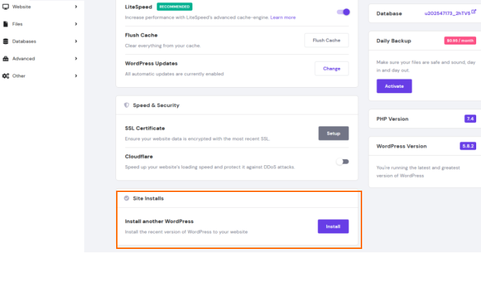This screenshot has height=288, width=481.
Task: Click the Website monitor icon in sidebar
Action: (x=5, y=6)
